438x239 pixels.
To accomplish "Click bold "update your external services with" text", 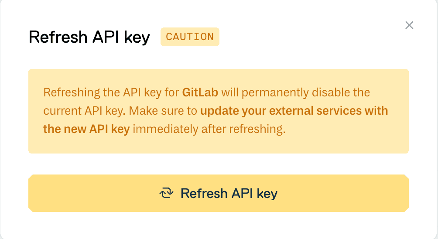I will point(294,111).
